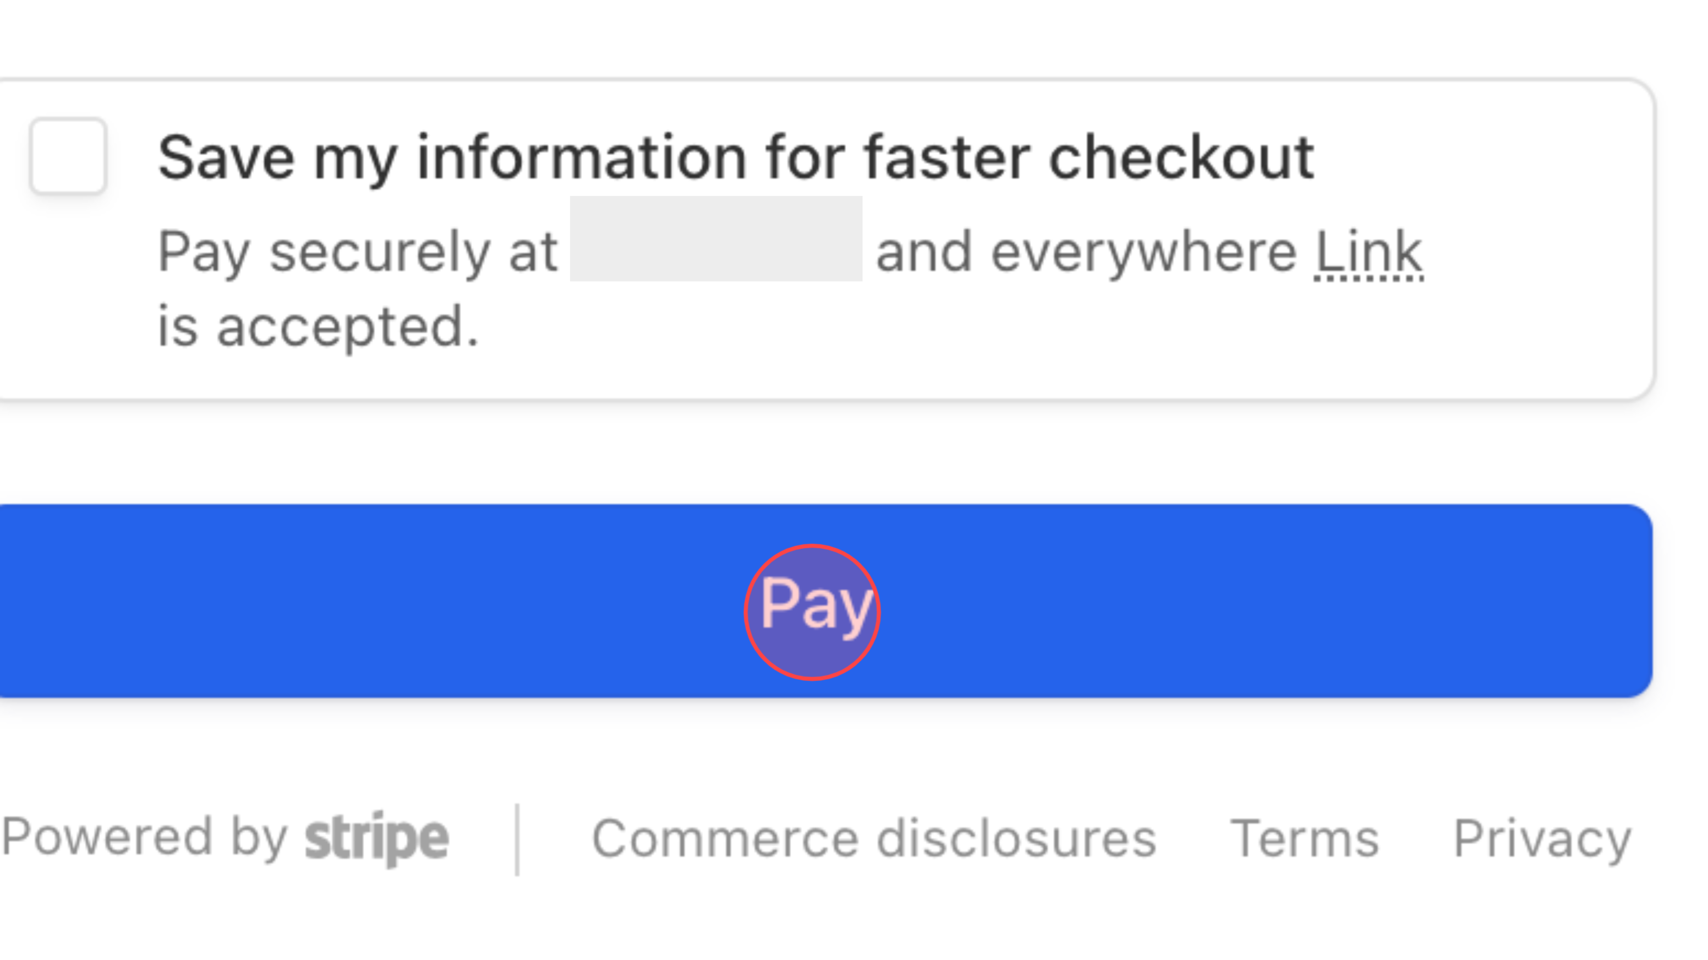This screenshot has width=1708, height=960.
Task: Click the "Pay securely at" description text
Action: click(x=357, y=252)
